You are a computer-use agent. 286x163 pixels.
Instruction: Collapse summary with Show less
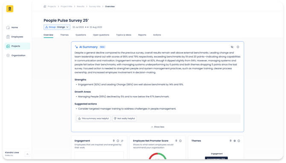[158, 127]
